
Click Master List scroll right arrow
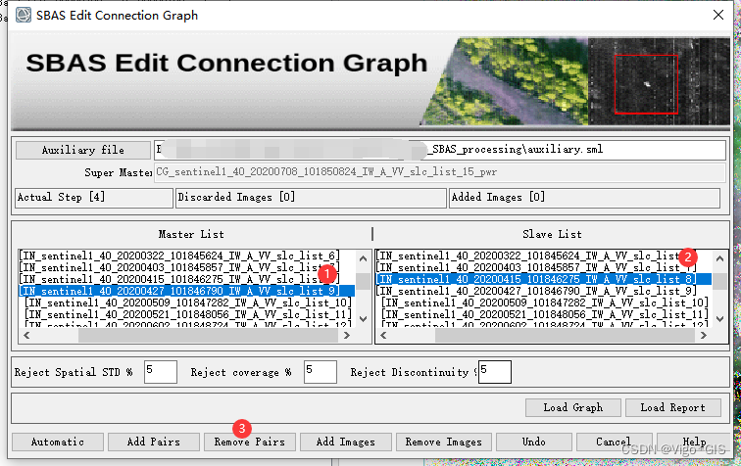point(347,335)
